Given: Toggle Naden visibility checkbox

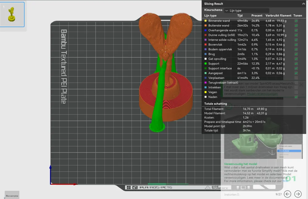Looking at the screenshot, I should (x=296, y=97).
